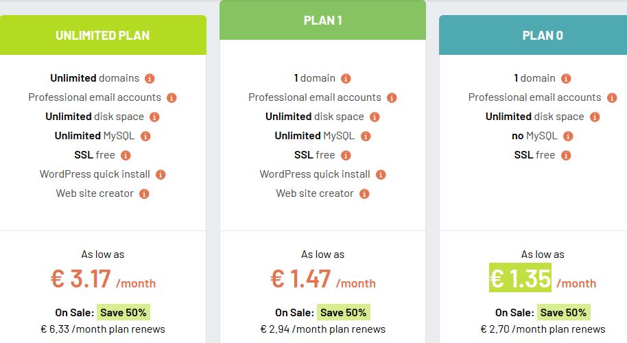Show info for Plan 1 WordPress quick install

(381, 174)
